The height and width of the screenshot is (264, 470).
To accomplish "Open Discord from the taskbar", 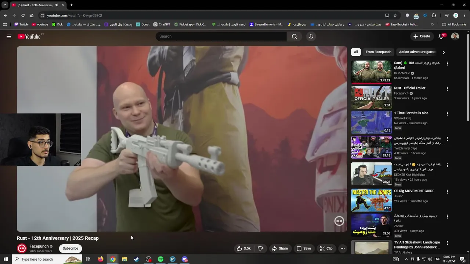I will pos(185,259).
